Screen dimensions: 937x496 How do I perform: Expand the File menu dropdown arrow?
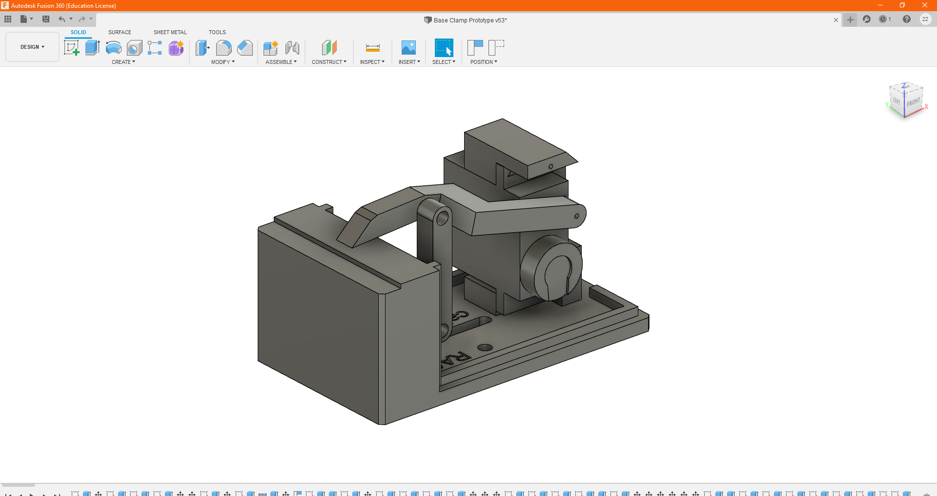pyautogui.click(x=32, y=19)
